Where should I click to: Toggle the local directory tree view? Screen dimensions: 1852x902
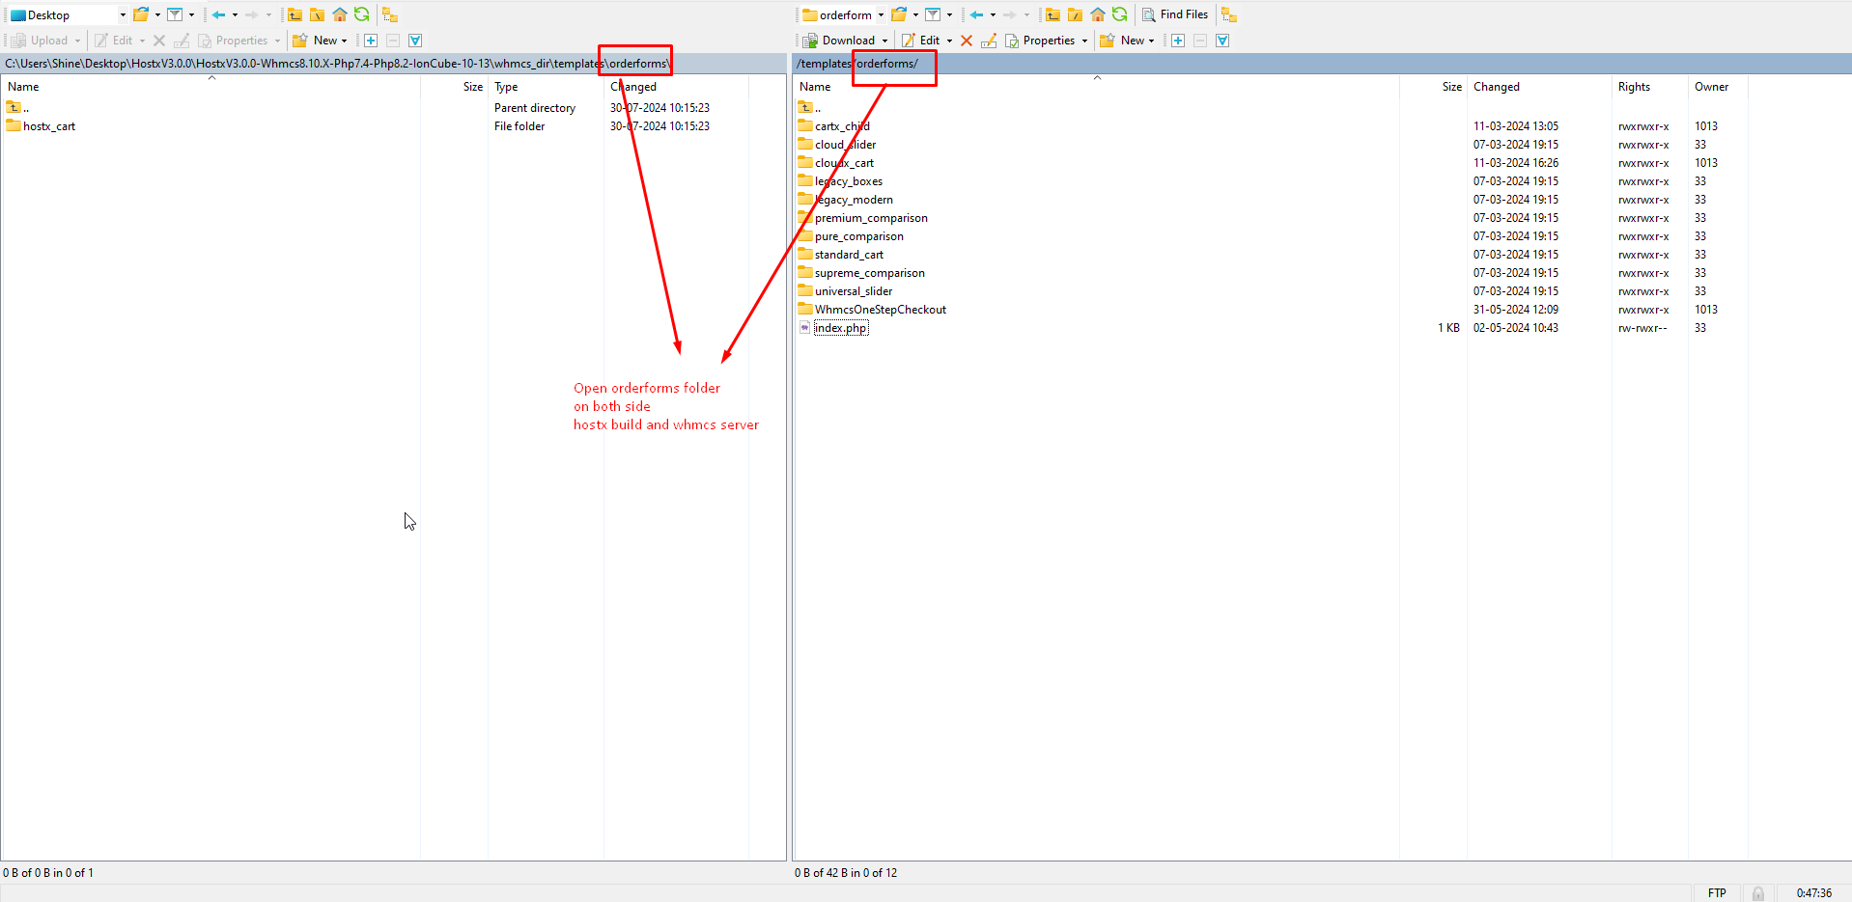(389, 14)
